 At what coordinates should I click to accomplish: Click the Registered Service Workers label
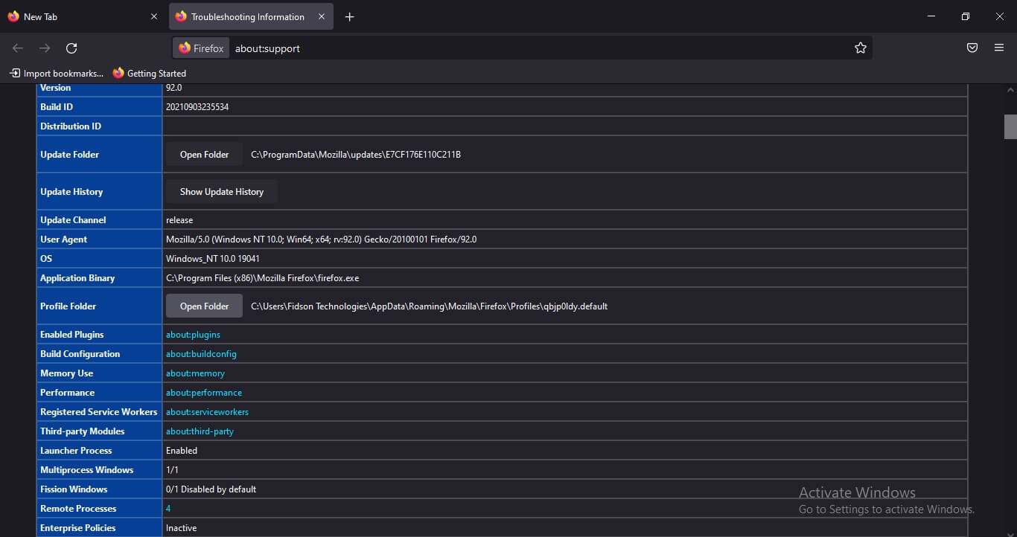pyautogui.click(x=99, y=412)
